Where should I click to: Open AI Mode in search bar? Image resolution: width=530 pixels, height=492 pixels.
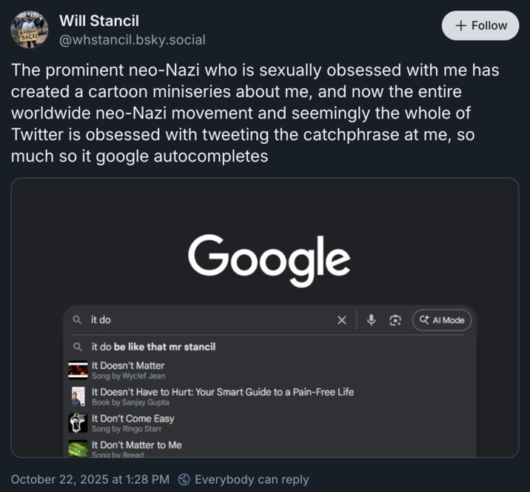point(442,320)
